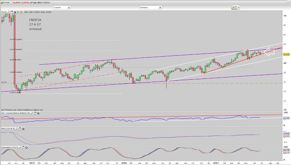Screen dimensions: 291x165
Task: Click the 2017 year label on time axis
Action: pos(216,163)
